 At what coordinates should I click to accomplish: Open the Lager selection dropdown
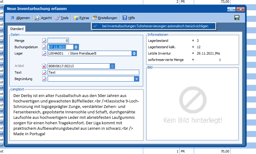coord(134,53)
